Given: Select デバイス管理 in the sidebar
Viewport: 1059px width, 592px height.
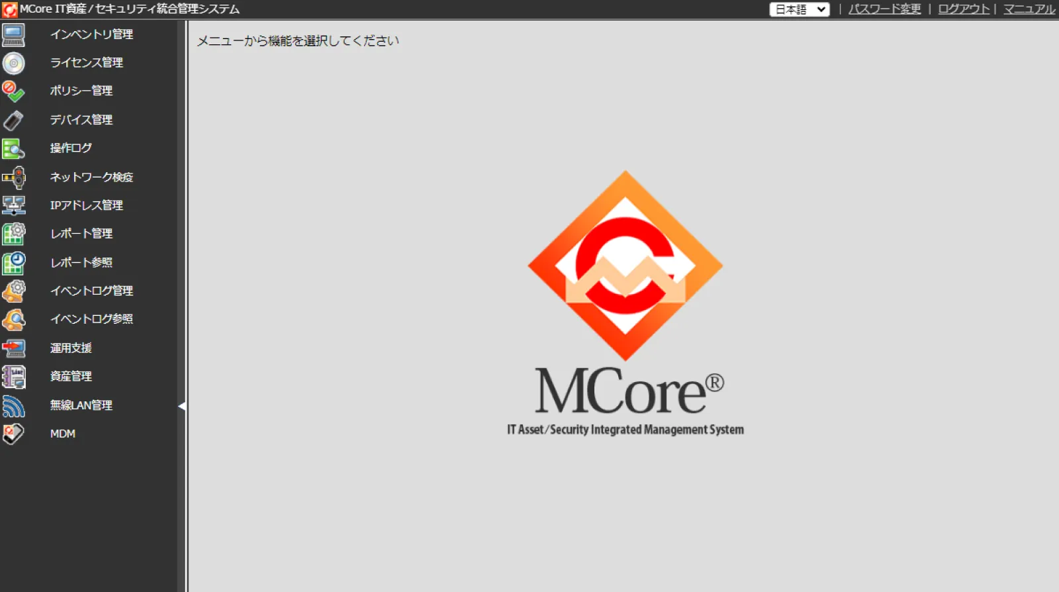Looking at the screenshot, I should (x=81, y=120).
